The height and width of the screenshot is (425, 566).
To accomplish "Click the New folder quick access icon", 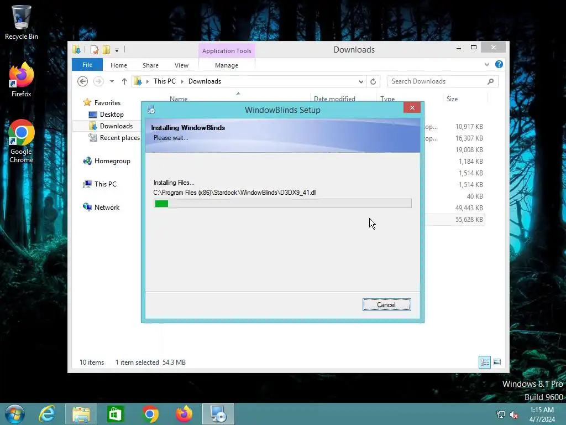I will pyautogui.click(x=106, y=50).
